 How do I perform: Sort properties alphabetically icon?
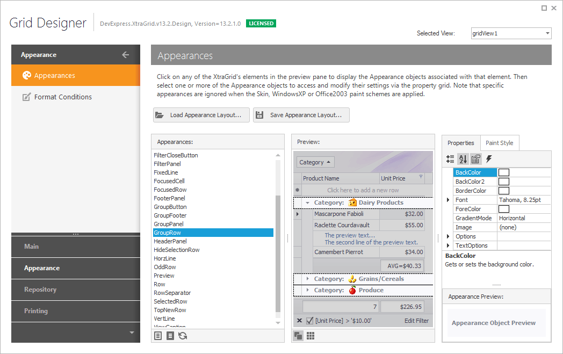point(463,159)
